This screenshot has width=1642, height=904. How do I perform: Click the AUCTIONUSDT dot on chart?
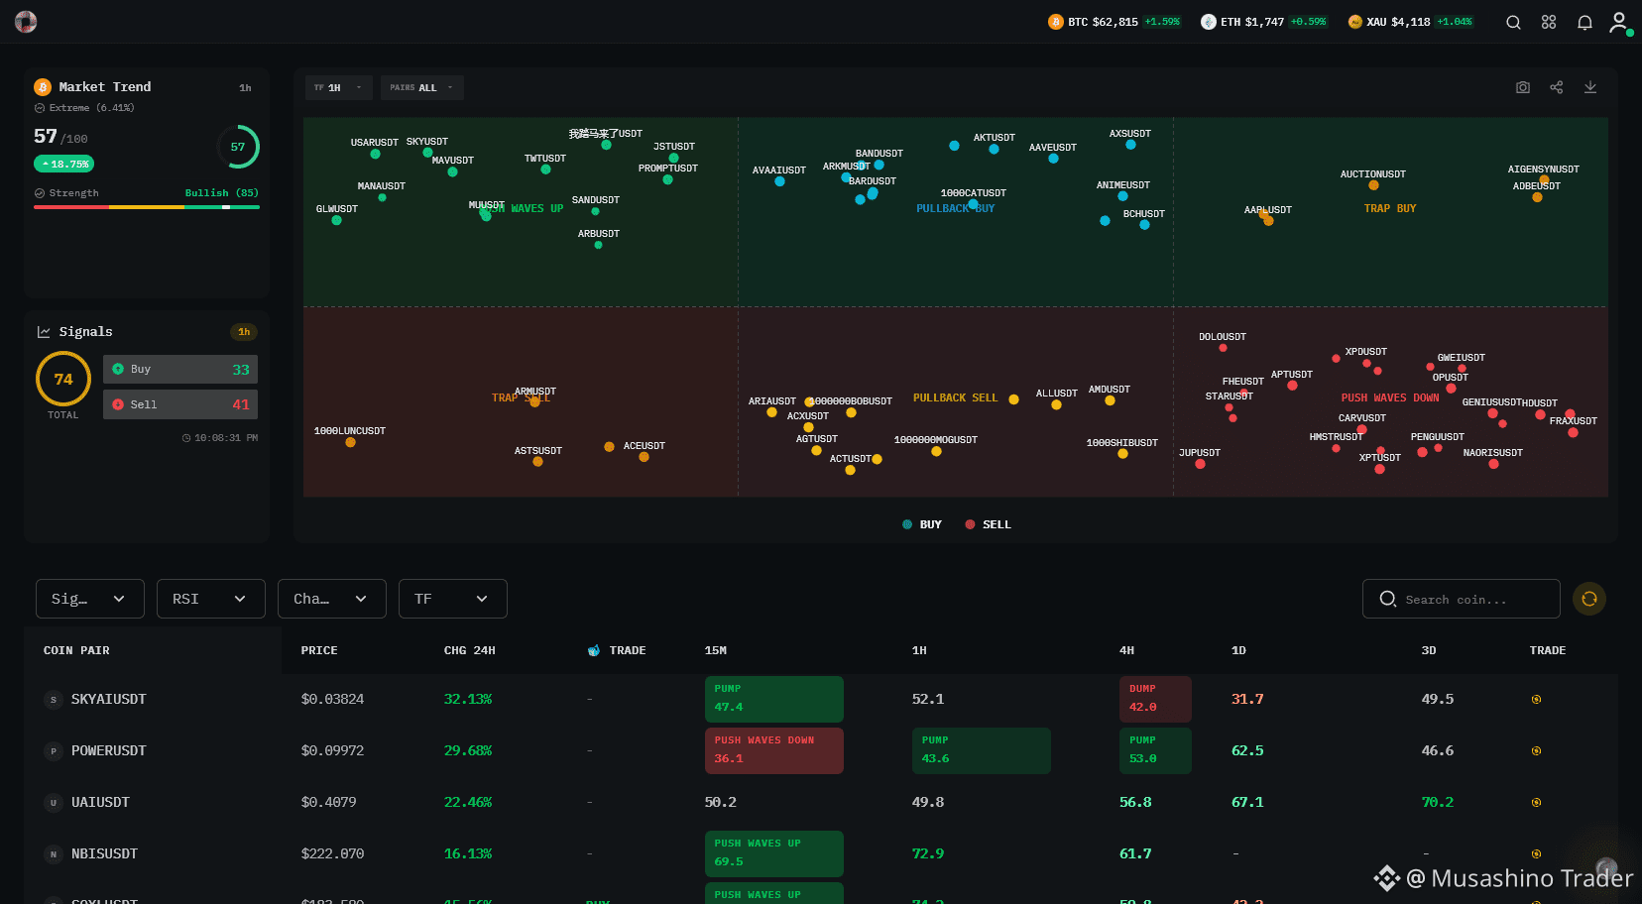(x=1373, y=185)
